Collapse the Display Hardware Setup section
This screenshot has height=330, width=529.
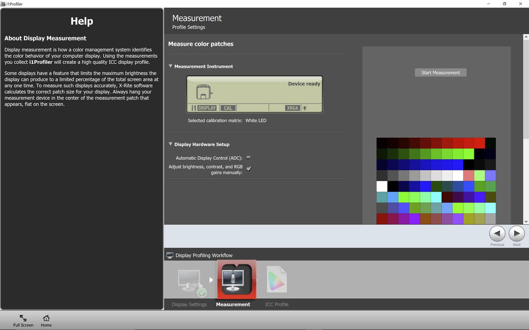click(170, 144)
